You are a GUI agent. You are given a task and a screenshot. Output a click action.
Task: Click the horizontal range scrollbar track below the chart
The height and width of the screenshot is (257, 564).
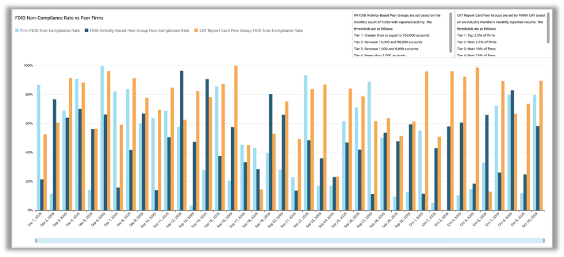[x=289, y=240]
